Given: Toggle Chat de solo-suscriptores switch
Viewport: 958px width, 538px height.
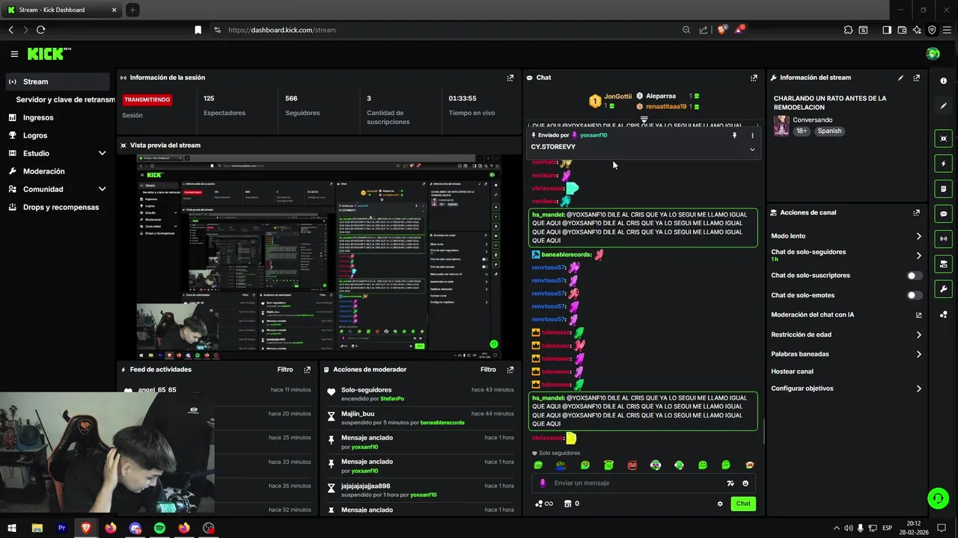Looking at the screenshot, I should tap(914, 276).
